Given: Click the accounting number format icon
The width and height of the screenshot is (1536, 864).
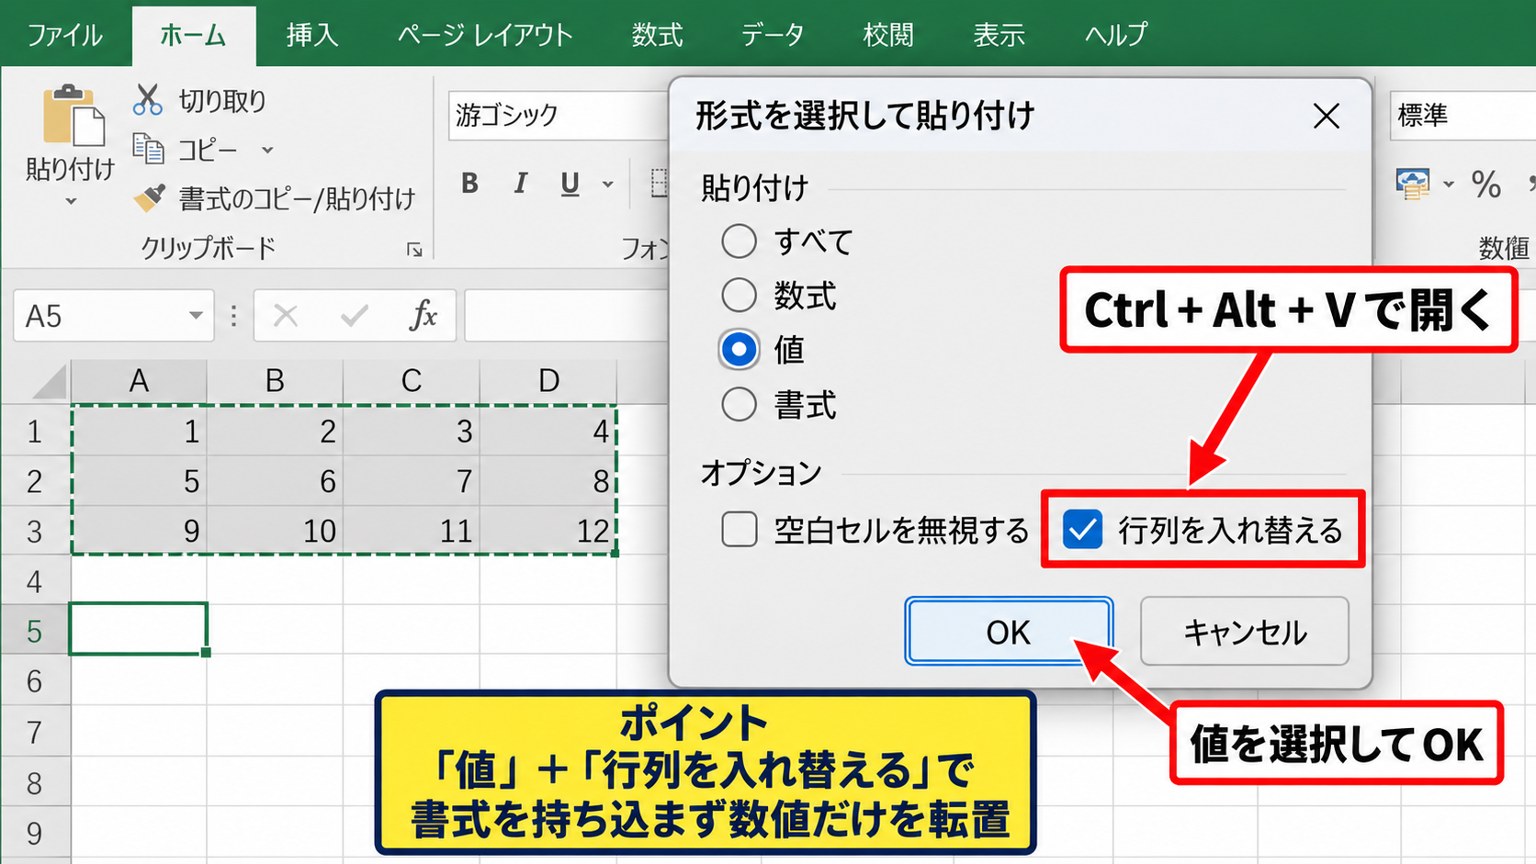Looking at the screenshot, I should 1412,184.
